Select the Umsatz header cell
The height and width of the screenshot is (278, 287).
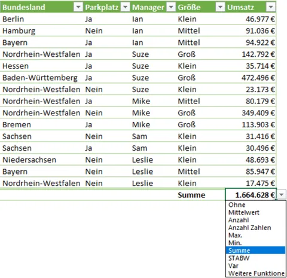[x=251, y=7]
